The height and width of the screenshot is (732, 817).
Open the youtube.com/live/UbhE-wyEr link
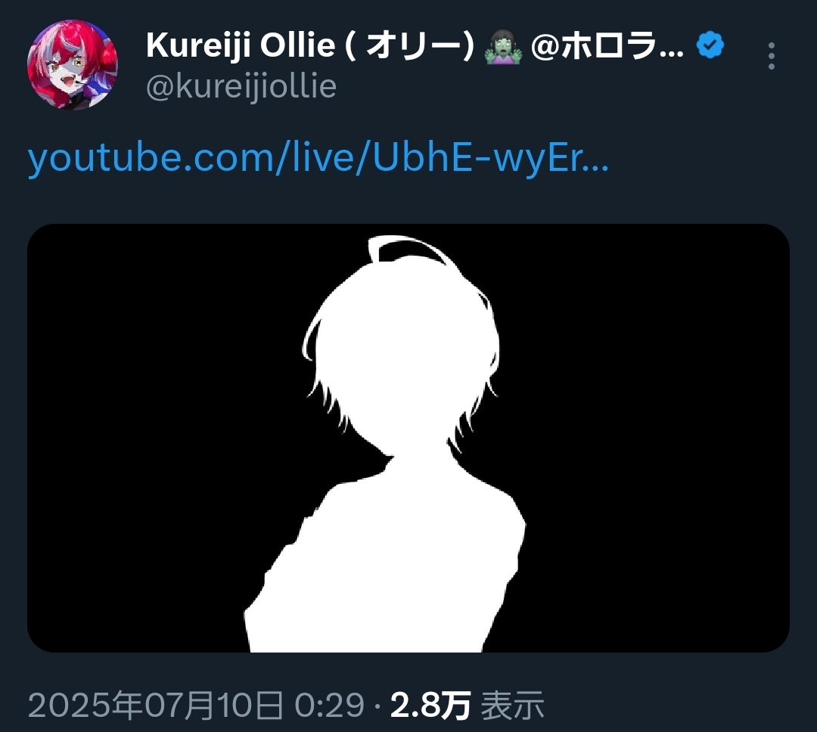[318, 157]
